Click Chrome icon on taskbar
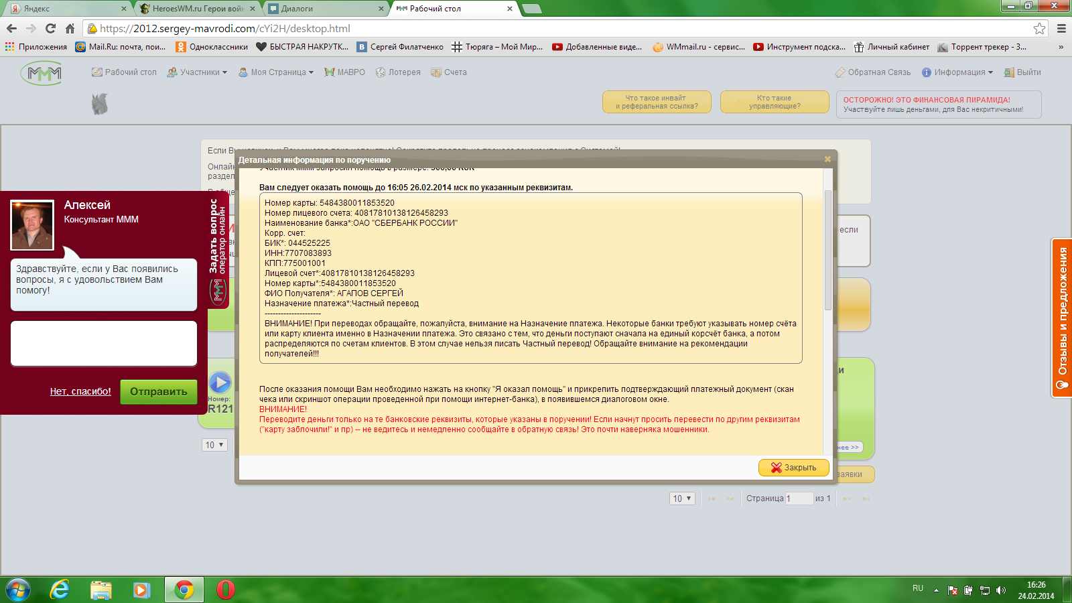 tap(184, 590)
